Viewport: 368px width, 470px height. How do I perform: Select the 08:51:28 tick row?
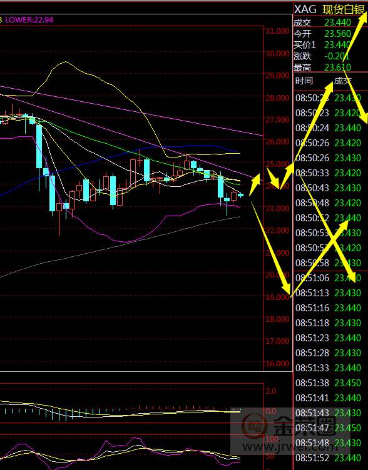coord(330,352)
